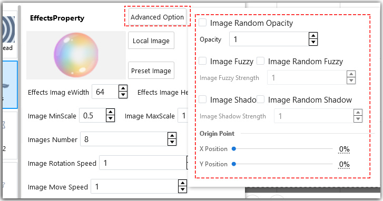Click the Y Position slider handle

tap(234, 164)
